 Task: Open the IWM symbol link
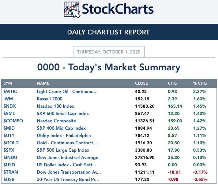(8, 99)
